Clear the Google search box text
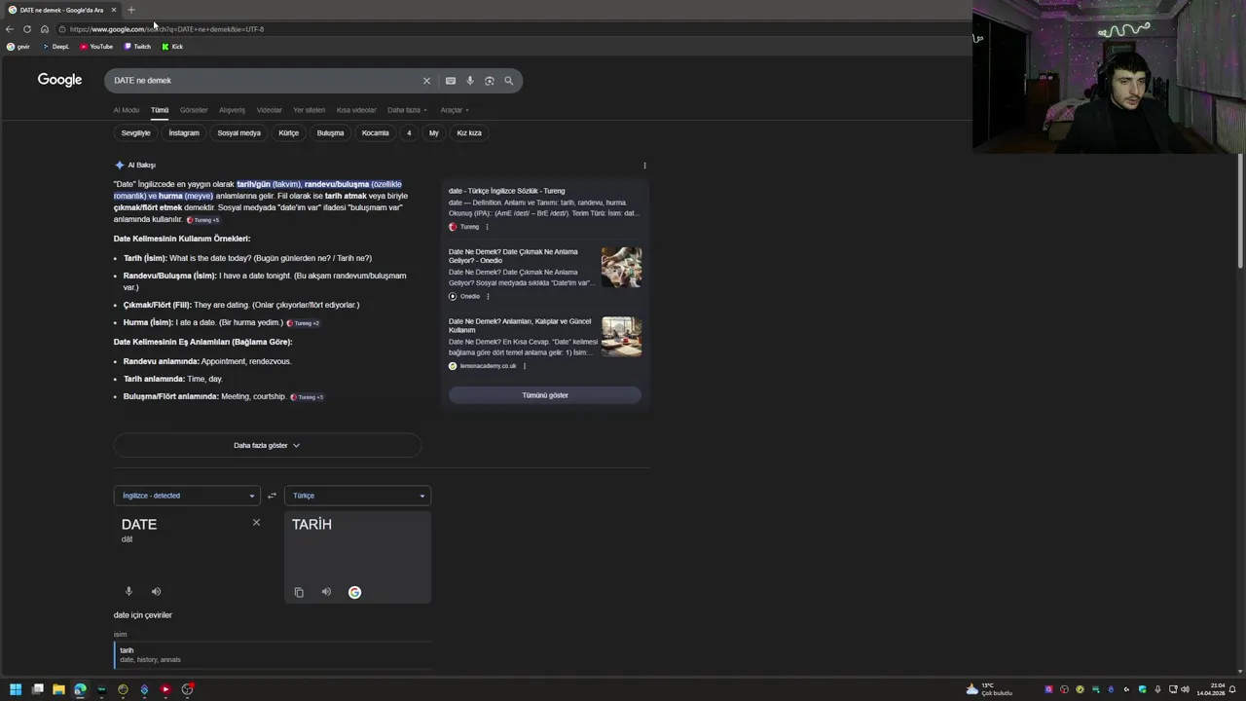 pyautogui.click(x=426, y=81)
